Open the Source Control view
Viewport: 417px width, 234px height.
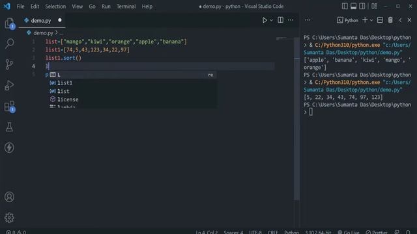pos(9,64)
